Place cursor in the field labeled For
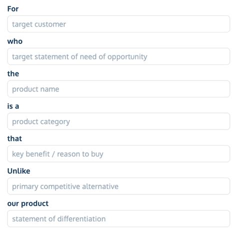Viewport: 237px width, 234px height. tap(118, 24)
